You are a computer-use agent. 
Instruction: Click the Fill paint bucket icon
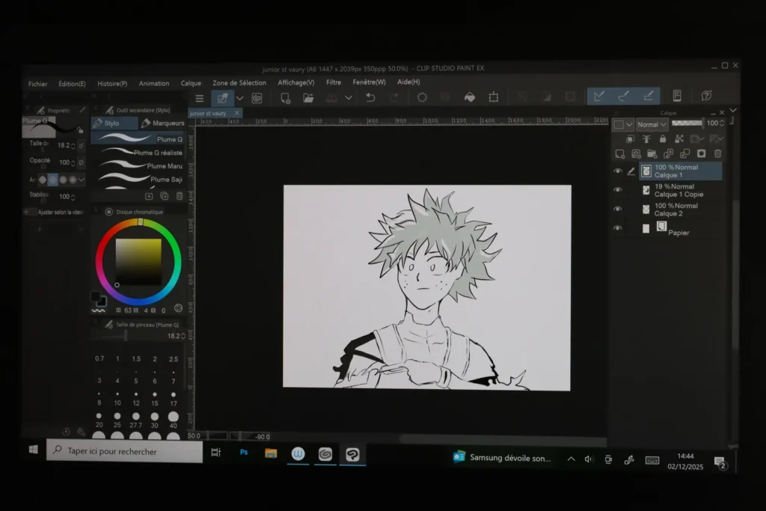click(x=470, y=97)
